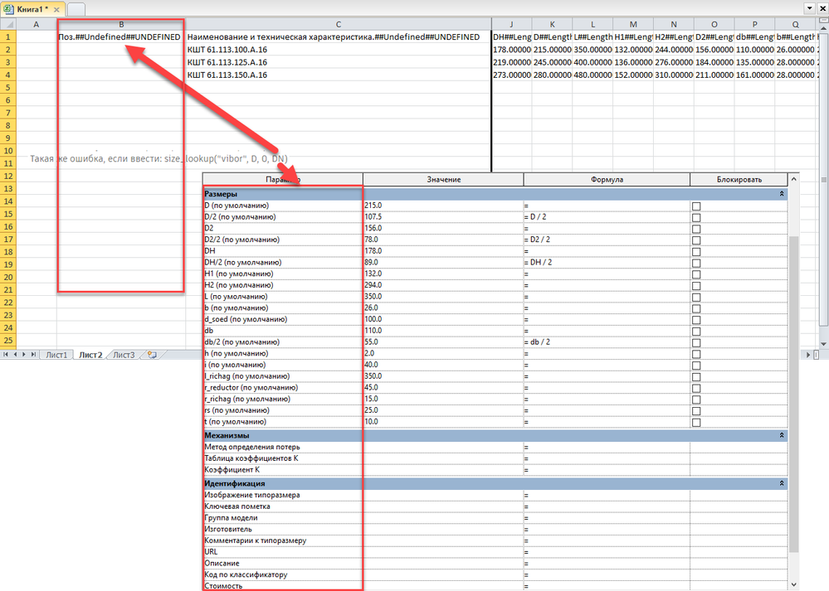Select spreadsheet column J header
Screen dimensions: 829x591
point(512,24)
